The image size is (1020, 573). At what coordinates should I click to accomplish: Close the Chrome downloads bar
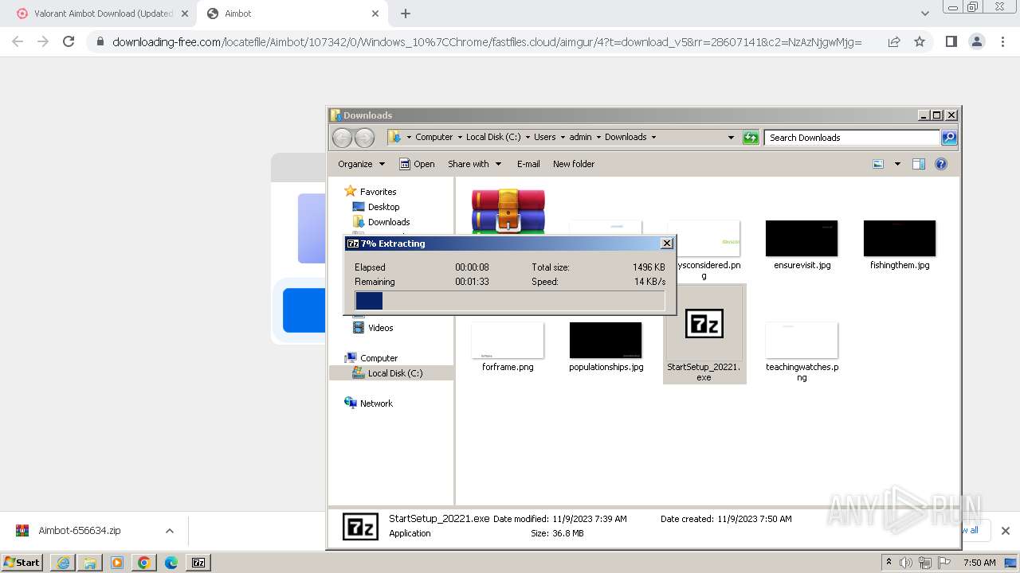click(1005, 531)
